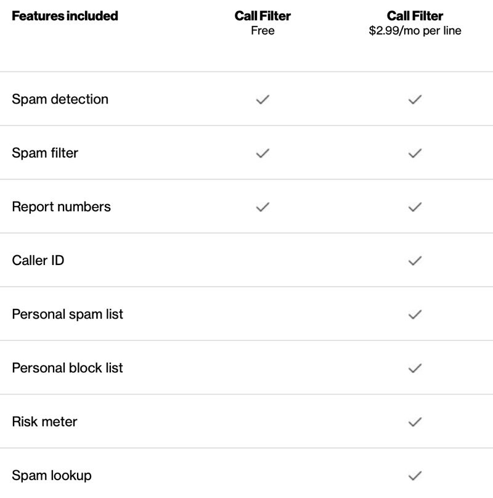Click the Risk meter row checkmark
This screenshot has width=493, height=498.
click(415, 422)
